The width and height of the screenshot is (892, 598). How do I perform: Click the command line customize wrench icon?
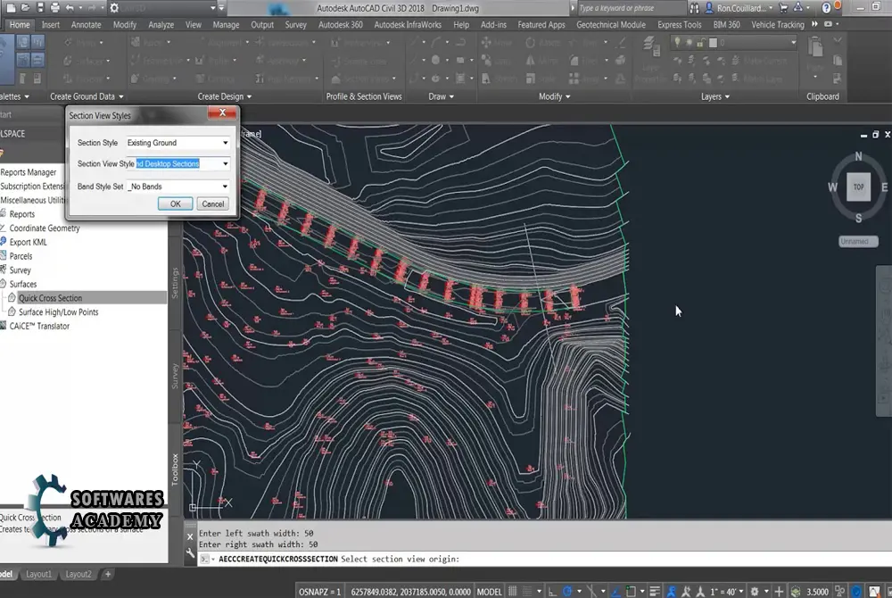190,552
